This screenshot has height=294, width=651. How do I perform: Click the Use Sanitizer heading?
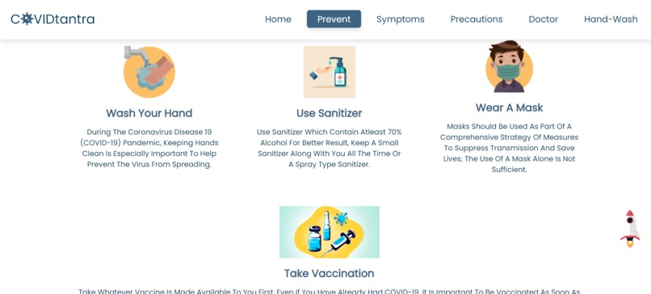coord(330,113)
